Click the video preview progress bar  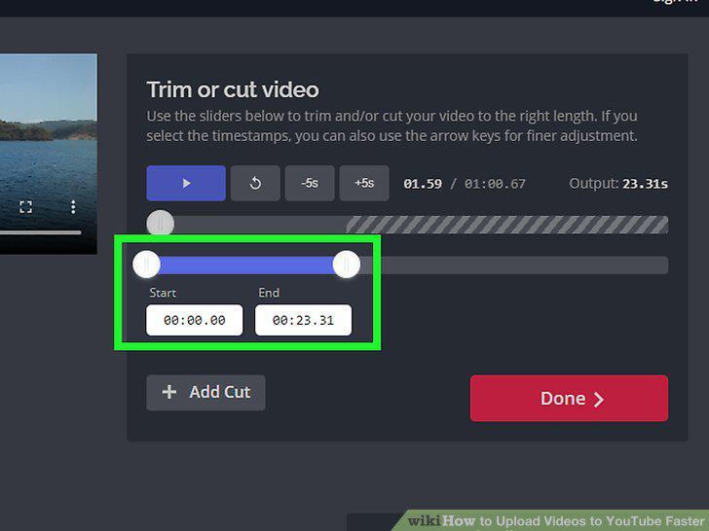point(41,232)
